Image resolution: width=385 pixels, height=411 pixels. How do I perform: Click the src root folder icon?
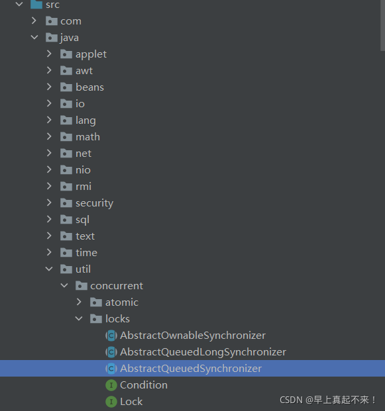point(36,5)
